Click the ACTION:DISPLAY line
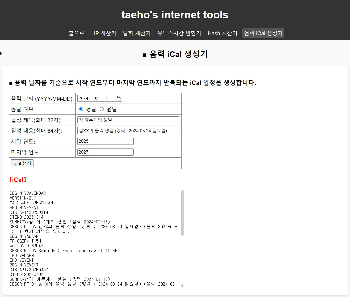Screen dimensions: 350x297 coord(27,246)
